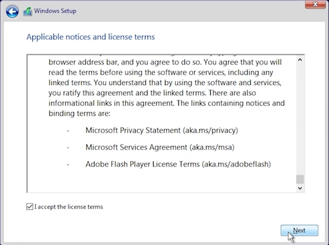The width and height of the screenshot is (329, 245).
Task: Click the Windows Setup title text
Action: point(55,11)
